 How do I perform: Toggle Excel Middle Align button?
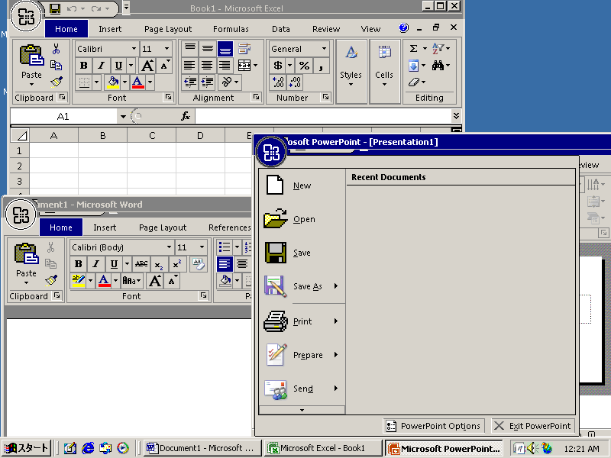pos(207,49)
